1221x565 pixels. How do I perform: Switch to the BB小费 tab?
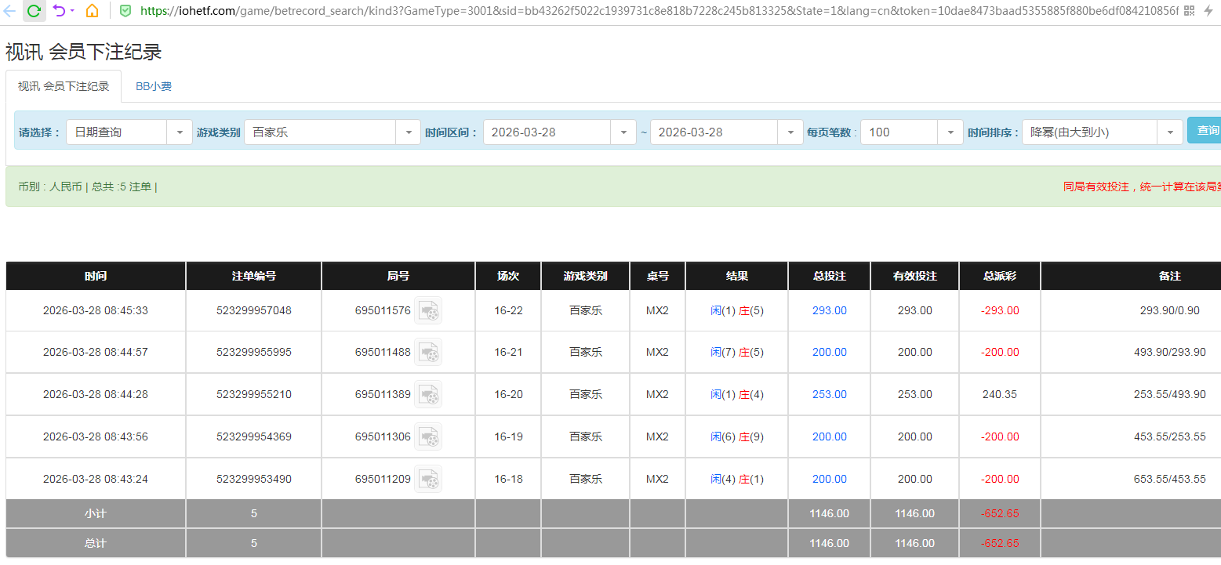[153, 86]
